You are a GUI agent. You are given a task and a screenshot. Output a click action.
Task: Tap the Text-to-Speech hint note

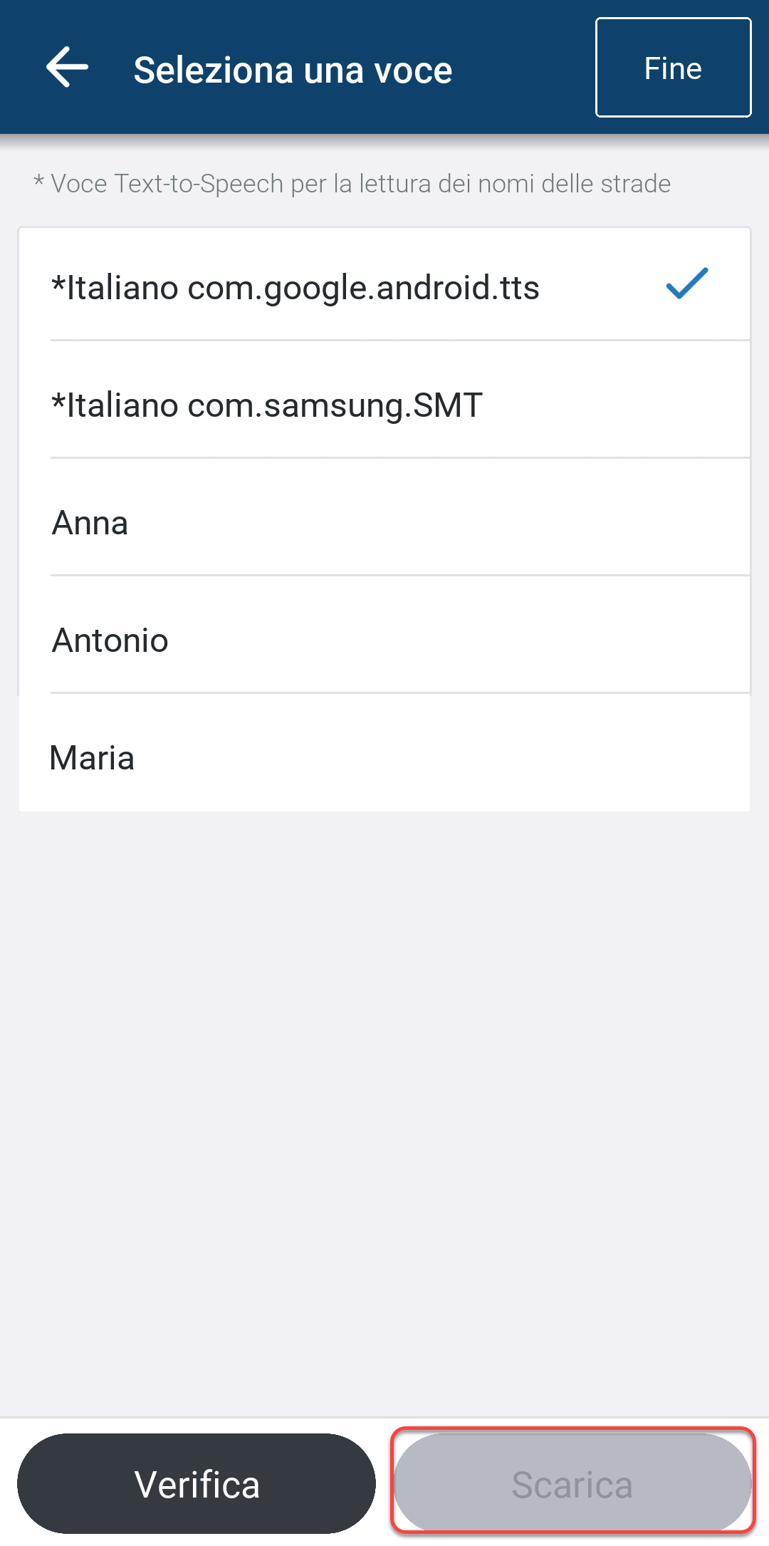352,184
